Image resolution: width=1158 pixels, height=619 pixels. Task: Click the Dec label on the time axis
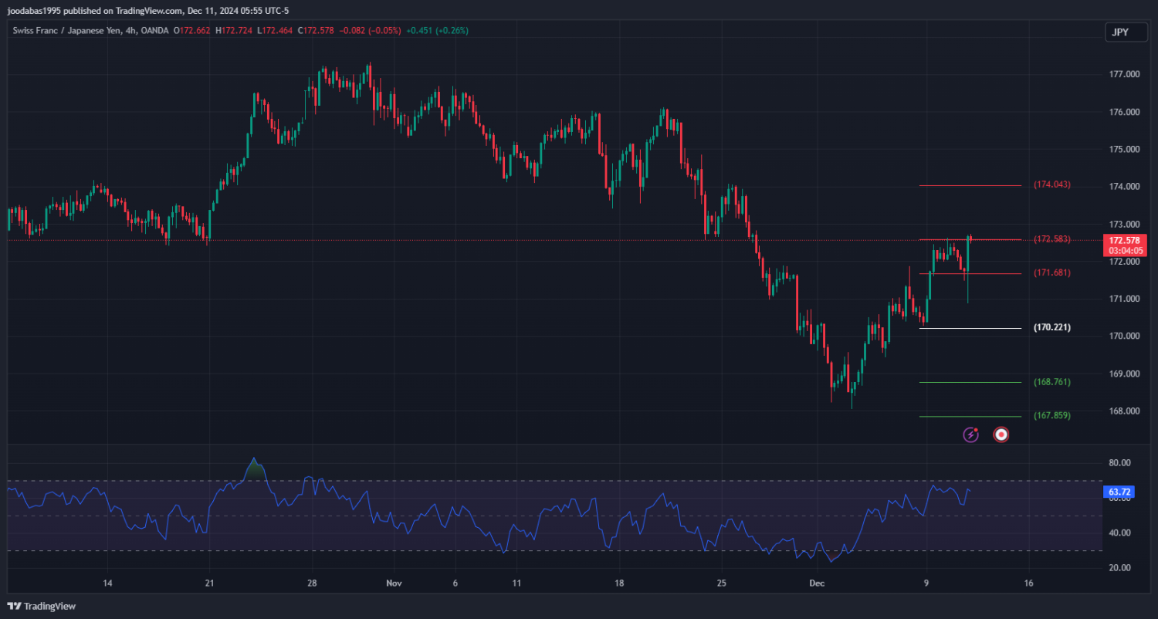[x=818, y=583]
